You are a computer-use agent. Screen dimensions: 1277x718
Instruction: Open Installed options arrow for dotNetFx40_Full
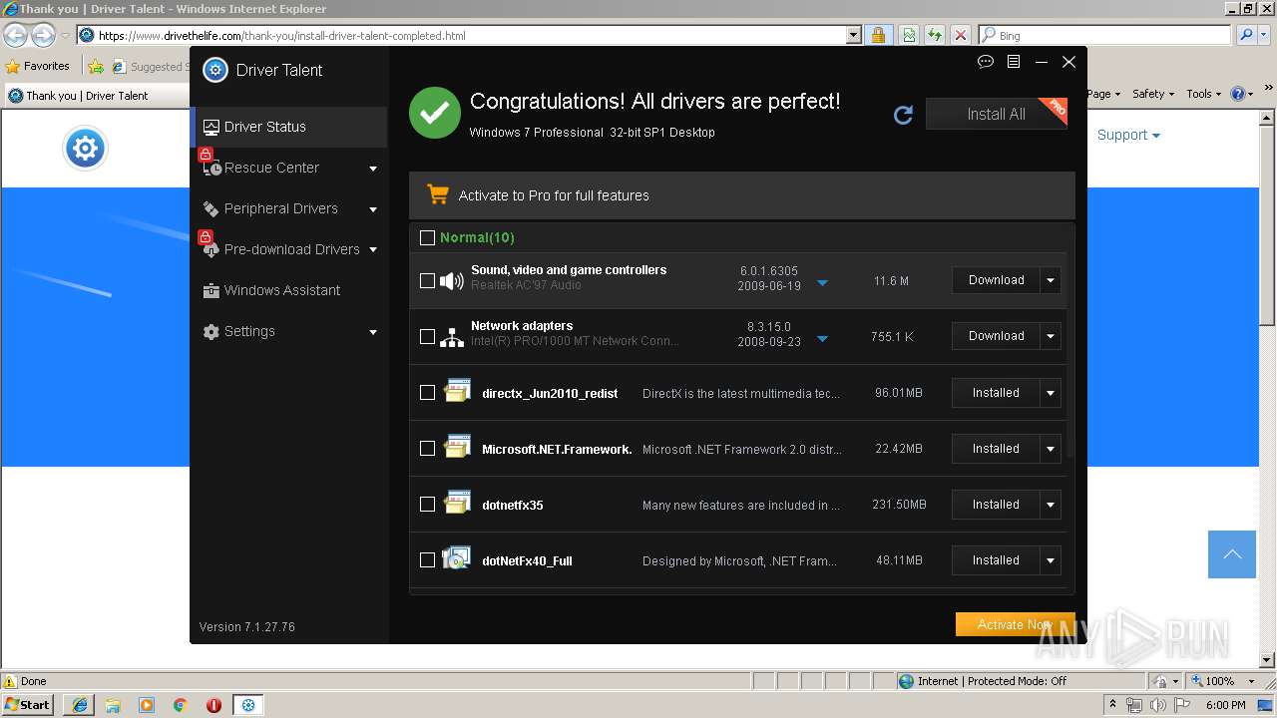click(x=1050, y=560)
